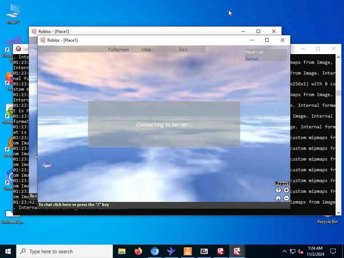Open Firefox from the taskbar
344x258 pixels.
pyautogui.click(x=138, y=251)
